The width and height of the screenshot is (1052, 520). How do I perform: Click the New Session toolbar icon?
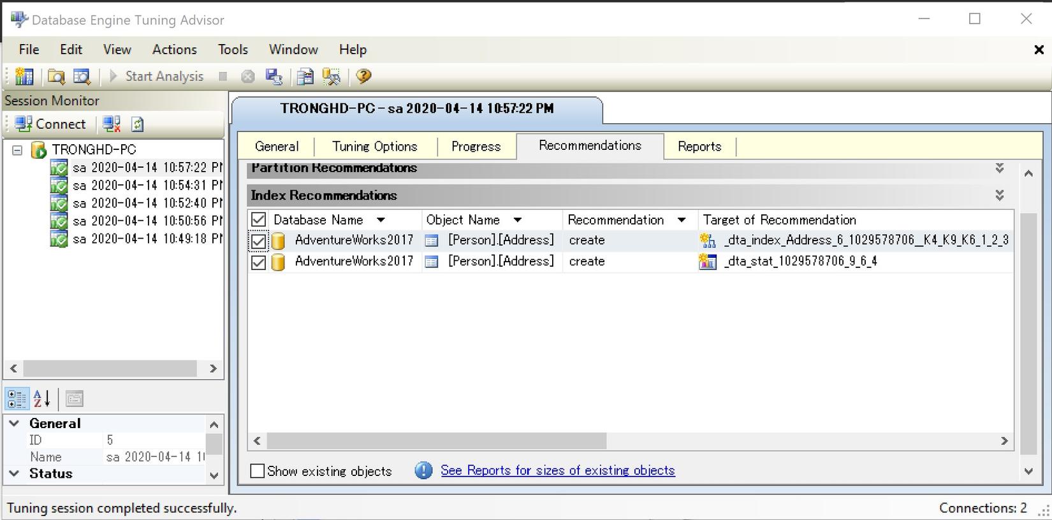coord(24,77)
